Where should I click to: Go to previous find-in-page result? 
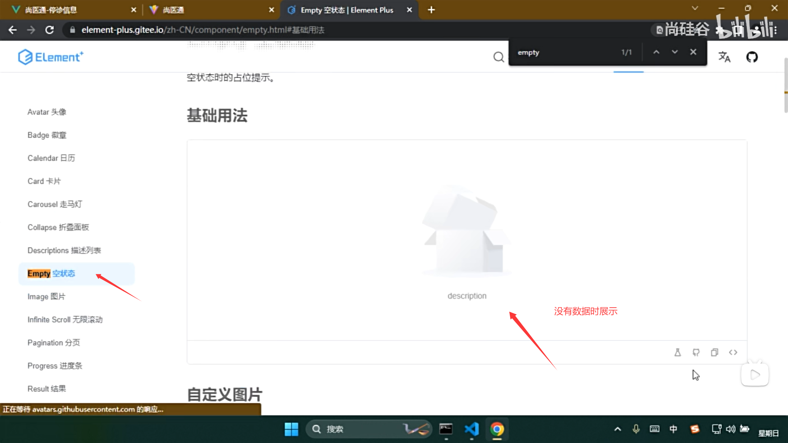click(x=656, y=52)
